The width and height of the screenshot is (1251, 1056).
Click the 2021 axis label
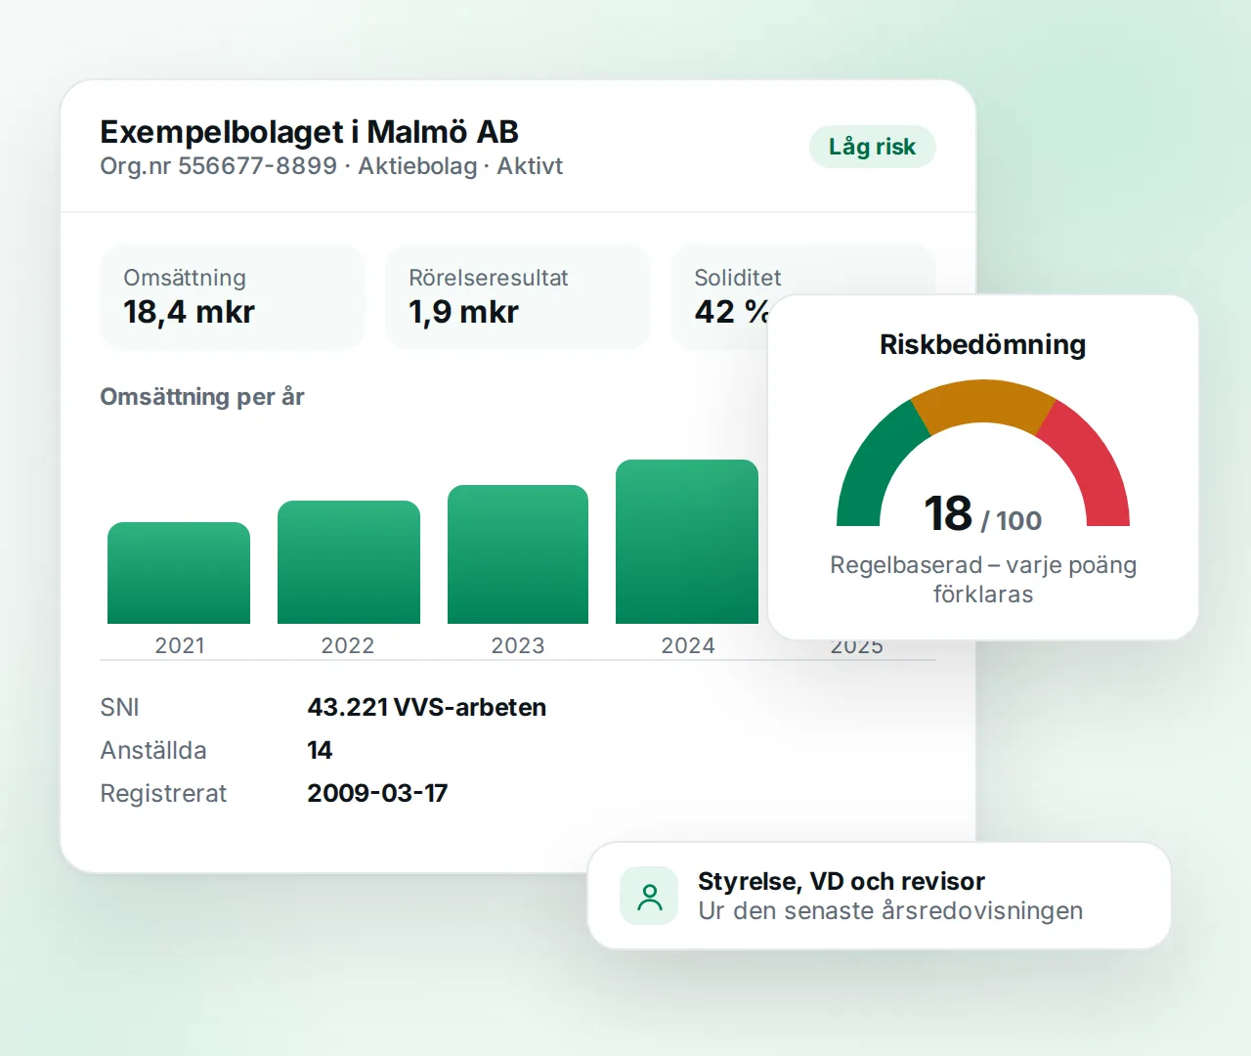coord(180,645)
